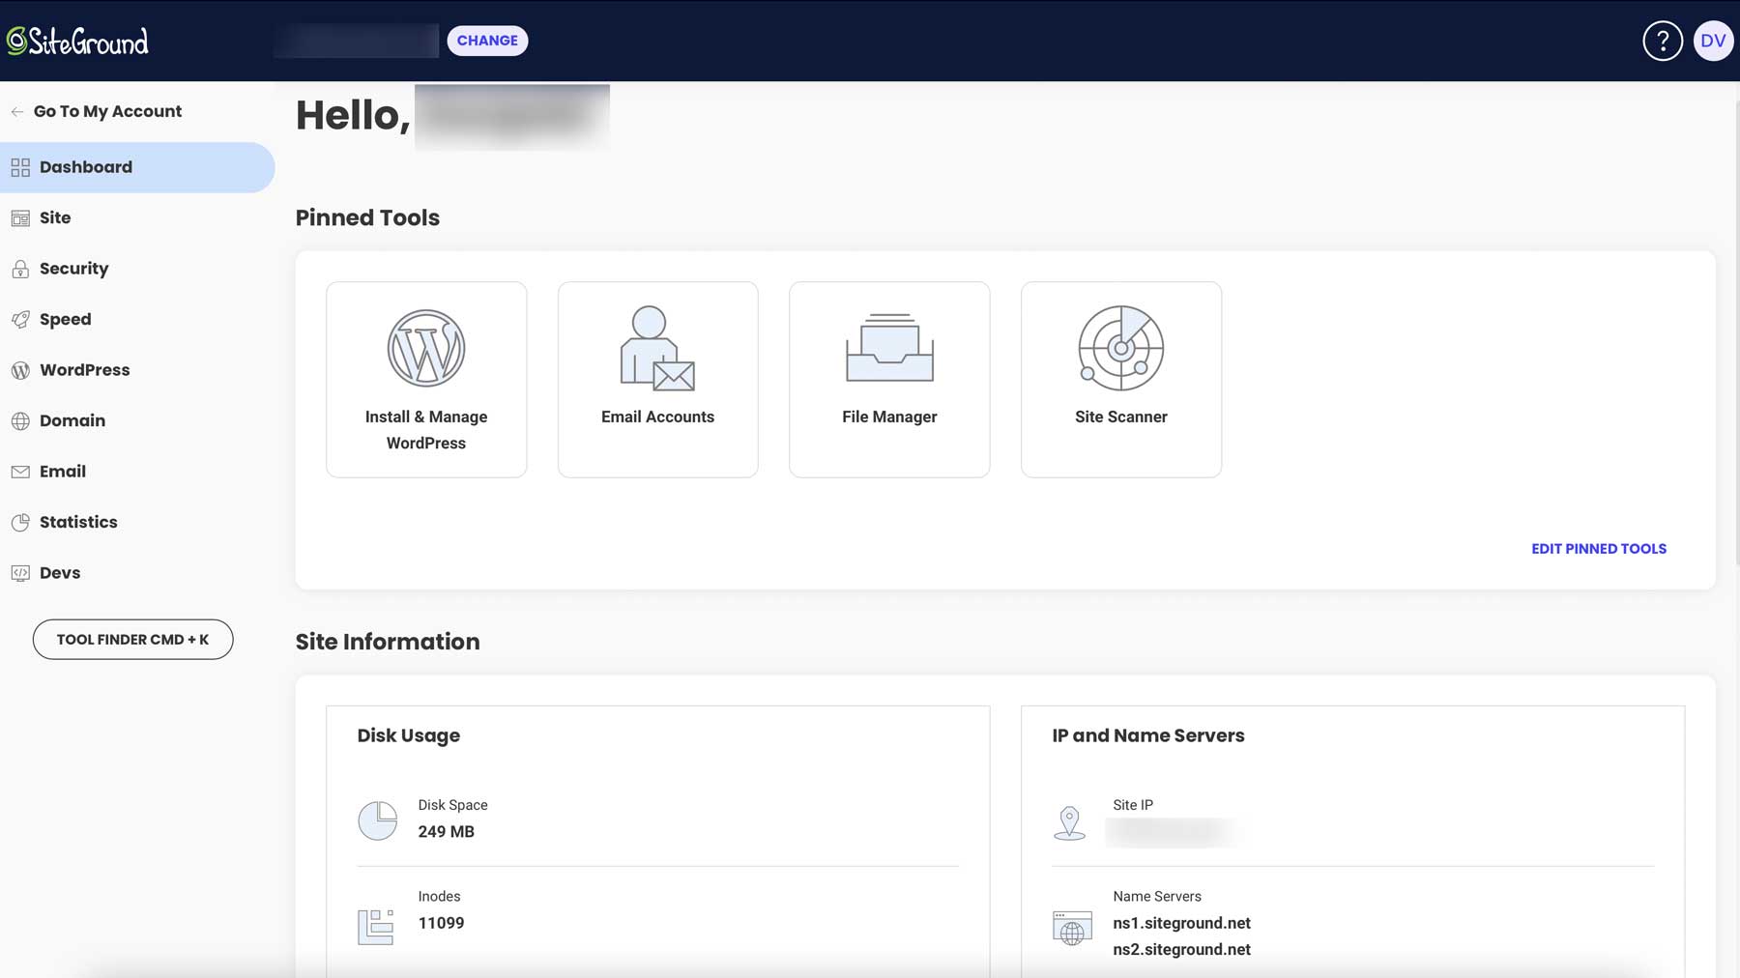Image resolution: width=1740 pixels, height=978 pixels.
Task: Select the Security shield icon in sidebar
Action: click(20, 269)
